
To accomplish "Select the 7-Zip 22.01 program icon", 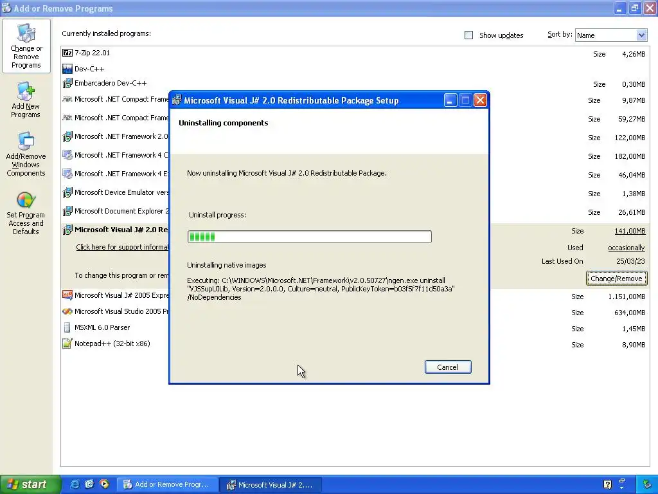I will [x=67, y=53].
